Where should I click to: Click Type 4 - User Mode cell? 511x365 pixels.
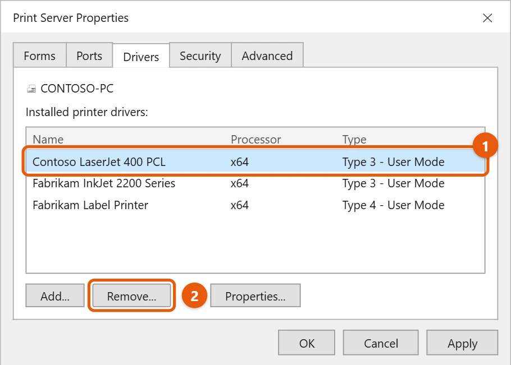(x=393, y=205)
